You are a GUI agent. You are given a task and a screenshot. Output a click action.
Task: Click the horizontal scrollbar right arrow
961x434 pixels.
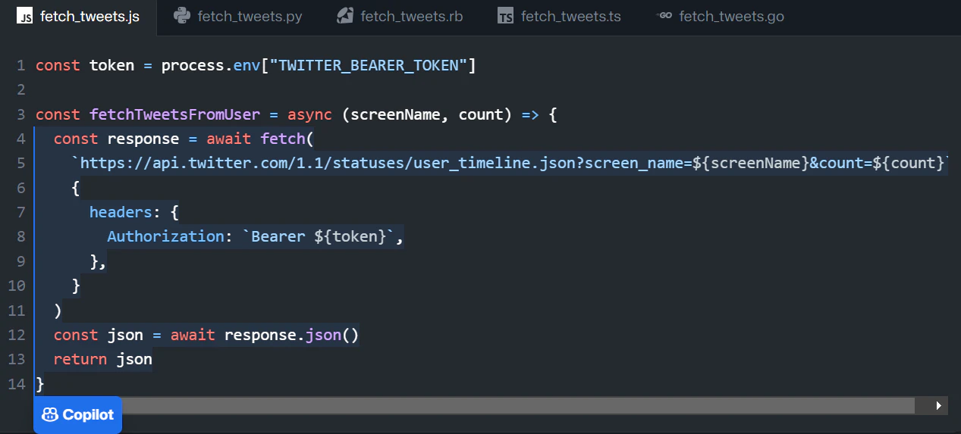(939, 406)
